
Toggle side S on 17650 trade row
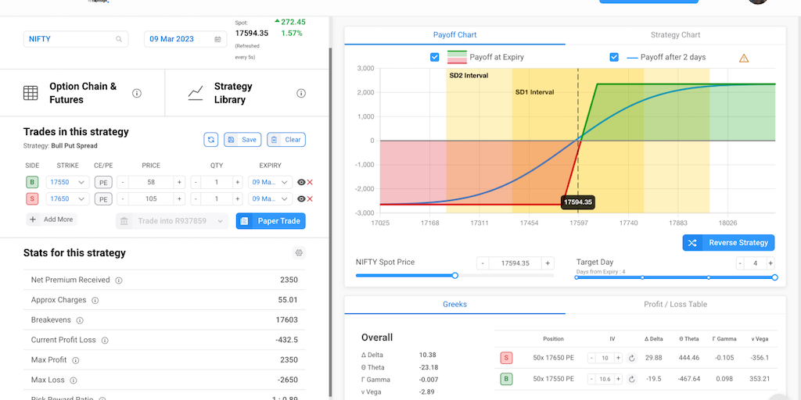[x=31, y=199]
